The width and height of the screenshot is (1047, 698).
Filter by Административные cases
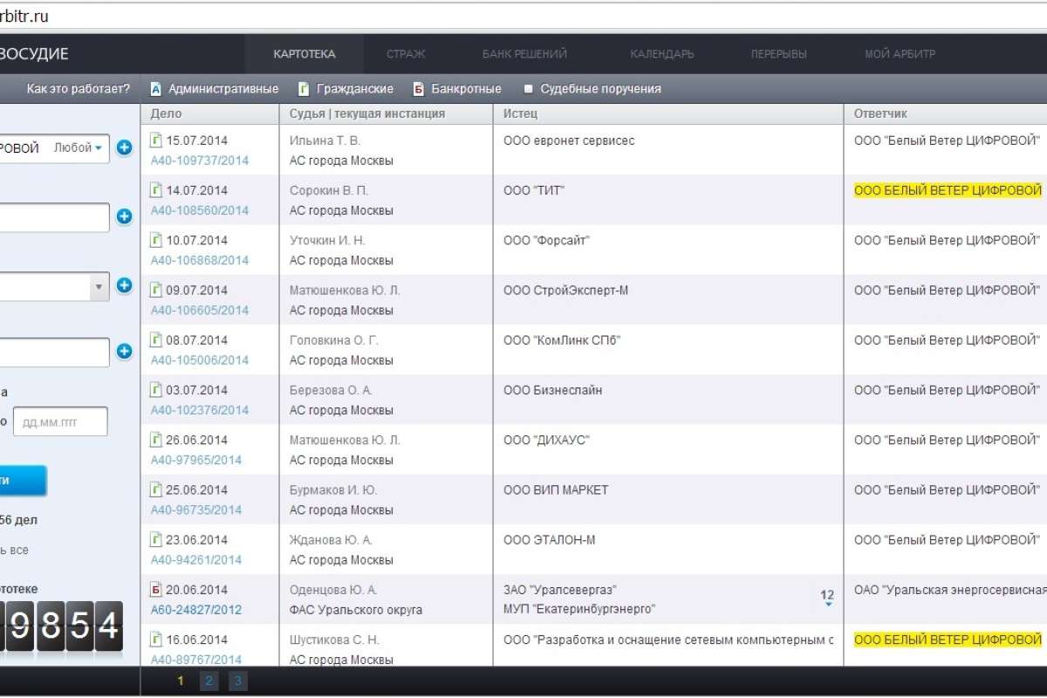[x=214, y=88]
